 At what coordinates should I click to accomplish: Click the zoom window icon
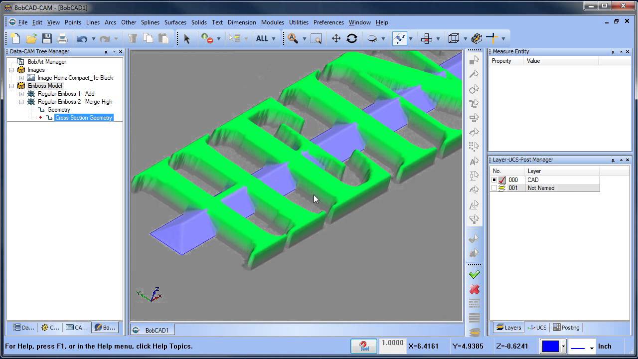(316, 38)
